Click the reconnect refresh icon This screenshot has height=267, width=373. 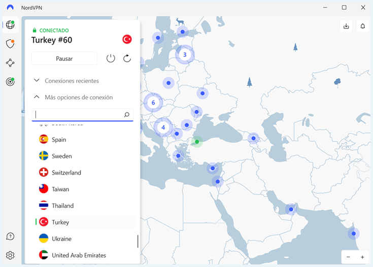(x=127, y=58)
